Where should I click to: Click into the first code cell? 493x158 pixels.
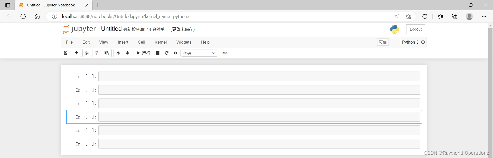tap(259, 76)
